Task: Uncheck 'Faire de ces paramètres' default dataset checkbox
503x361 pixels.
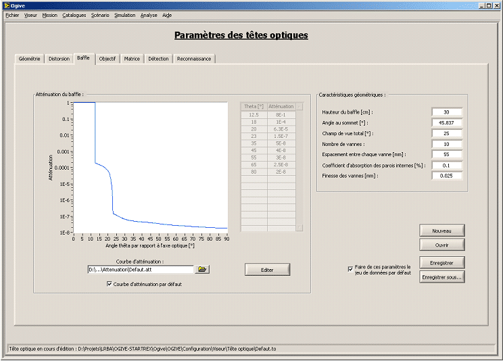Action: (x=350, y=268)
